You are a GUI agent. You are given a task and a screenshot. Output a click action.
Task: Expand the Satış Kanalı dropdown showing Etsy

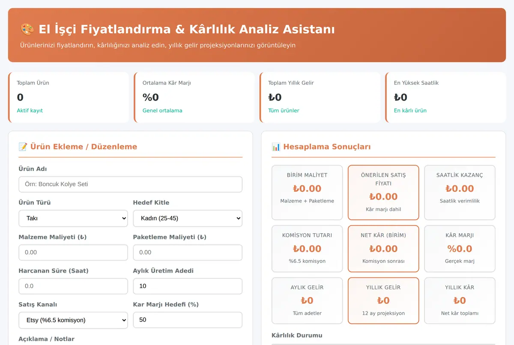(x=73, y=320)
